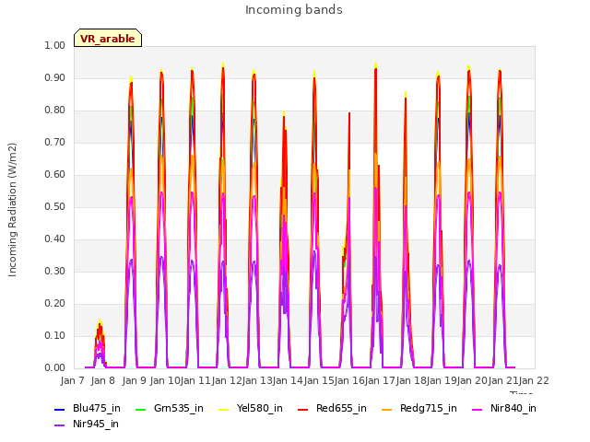Click the Jan 22 x-axis tick label
Viewport: 590px width, 442px height.
tap(534, 380)
